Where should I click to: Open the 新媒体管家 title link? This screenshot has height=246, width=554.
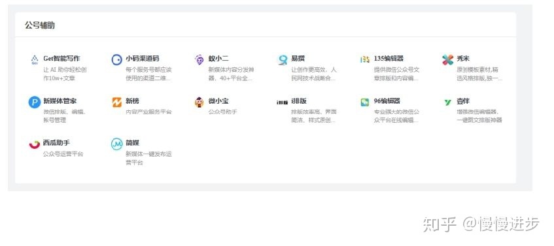coord(60,100)
